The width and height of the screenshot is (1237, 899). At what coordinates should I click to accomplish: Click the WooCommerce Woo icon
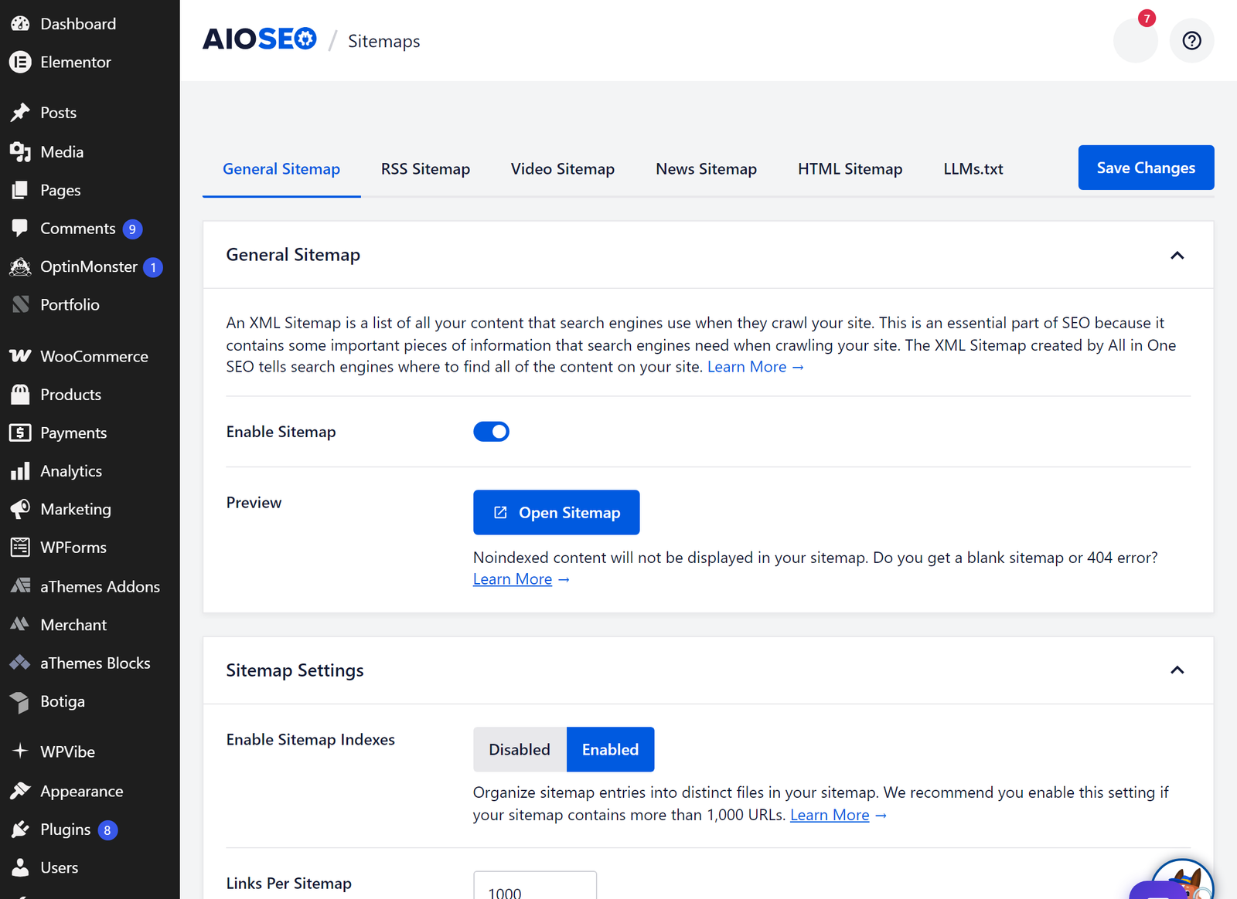tap(20, 356)
